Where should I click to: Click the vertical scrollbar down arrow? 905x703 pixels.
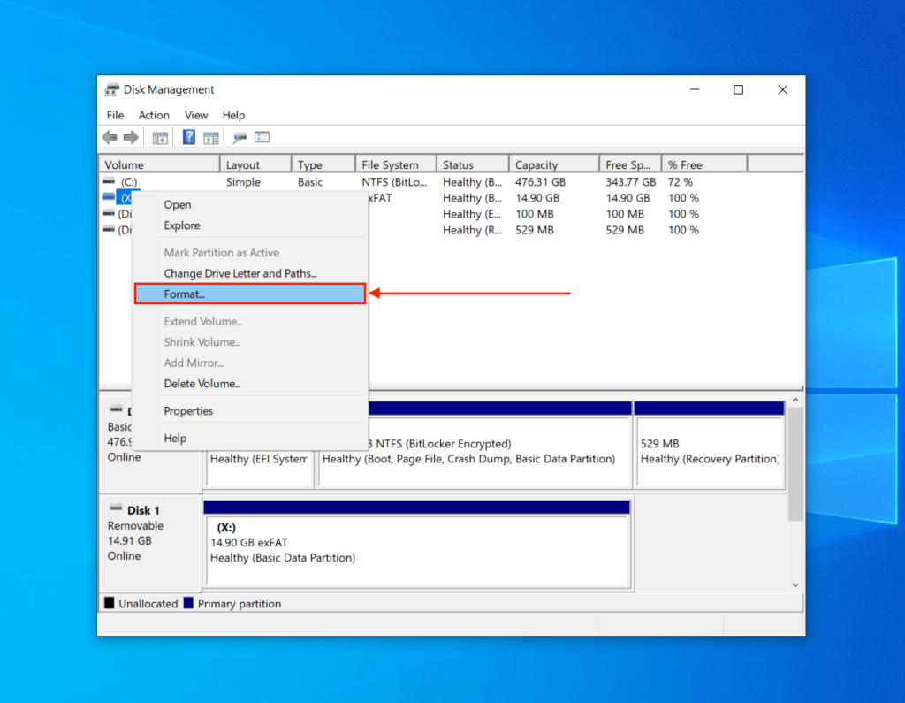tap(795, 585)
